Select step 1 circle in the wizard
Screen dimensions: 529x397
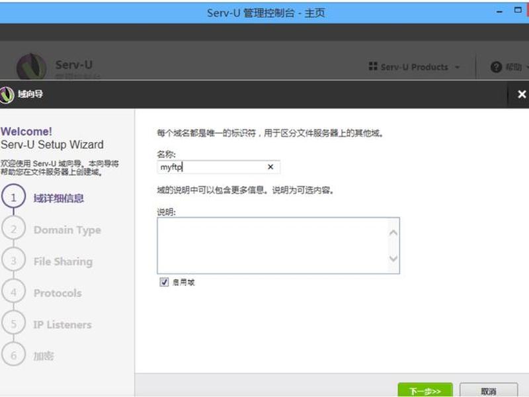click(x=13, y=197)
